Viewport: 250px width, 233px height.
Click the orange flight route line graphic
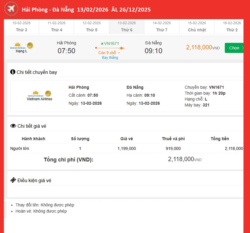(110, 48)
